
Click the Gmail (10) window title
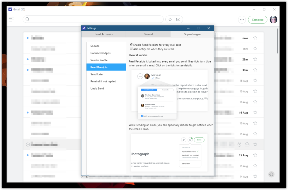click(x=19, y=9)
